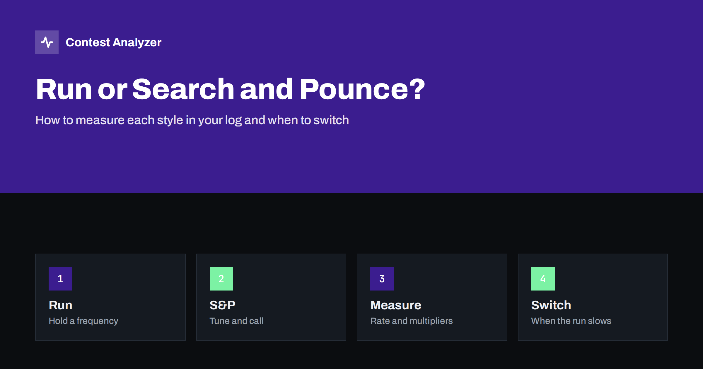Open the Run card title
This screenshot has width=703, height=369.
tap(61, 305)
